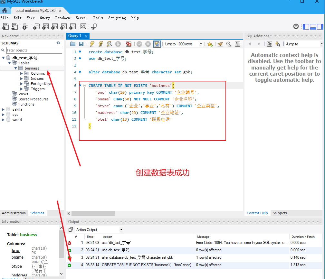Toggle the right SQL Additions sidebar
Image resolution: width=325 pixels, height=279 pixels.
pos(320,26)
